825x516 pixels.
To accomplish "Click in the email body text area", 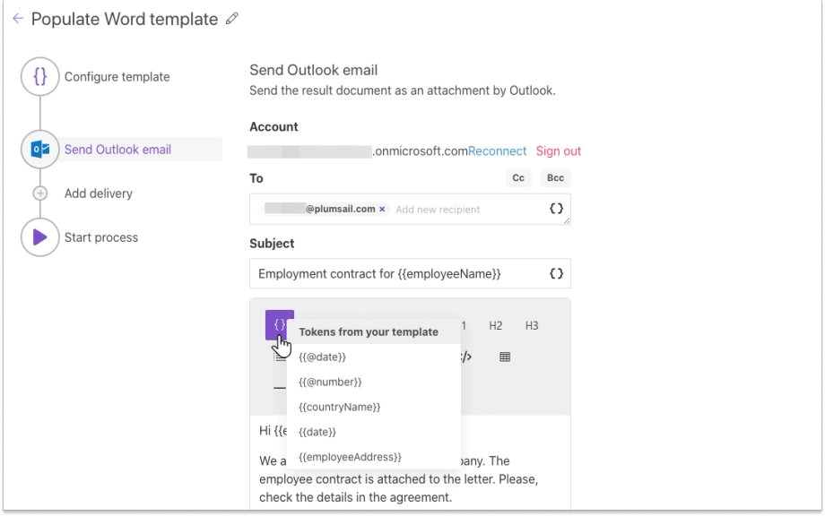I will click(410, 462).
